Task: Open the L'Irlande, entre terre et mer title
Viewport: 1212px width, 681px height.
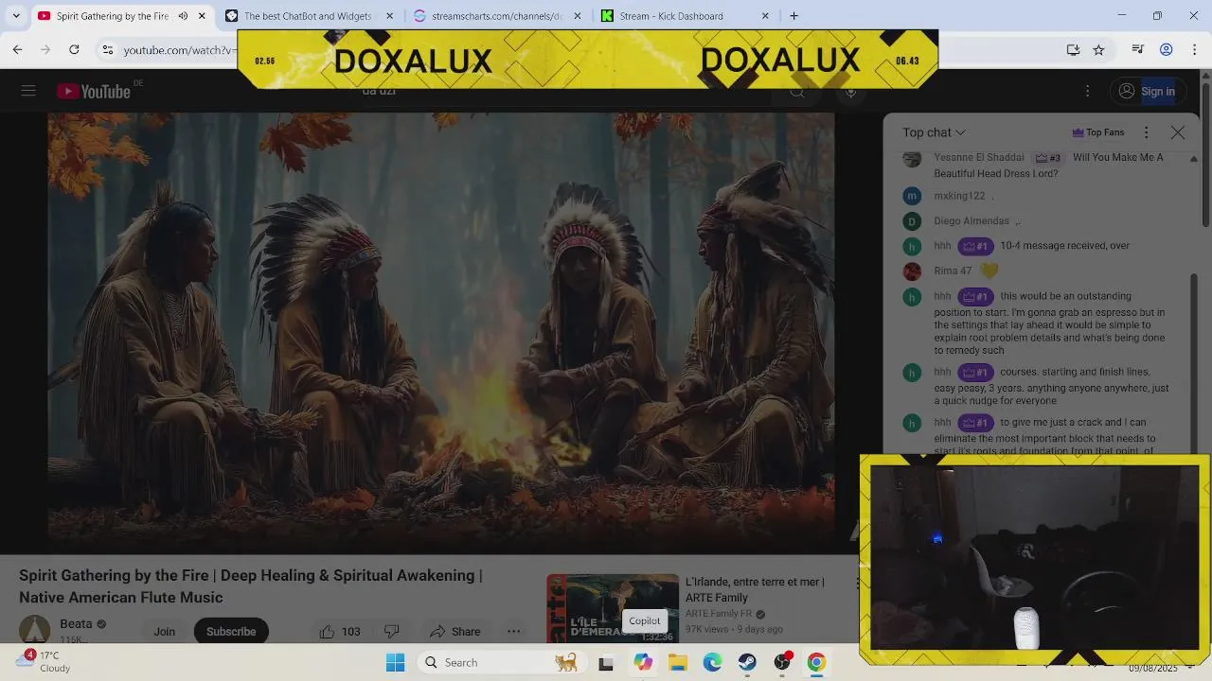Action: (755, 589)
